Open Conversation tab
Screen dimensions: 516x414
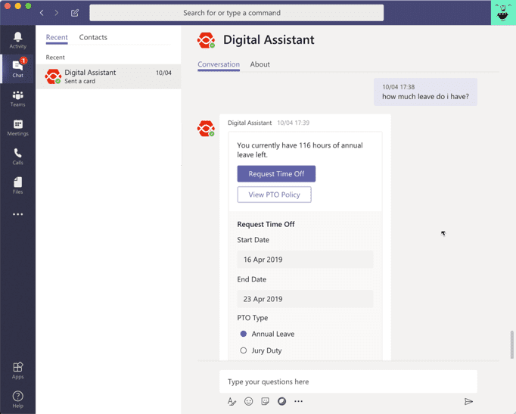point(219,64)
